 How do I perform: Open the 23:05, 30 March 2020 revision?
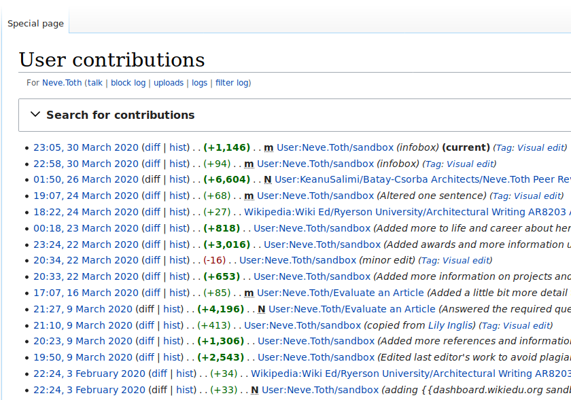[86, 147]
